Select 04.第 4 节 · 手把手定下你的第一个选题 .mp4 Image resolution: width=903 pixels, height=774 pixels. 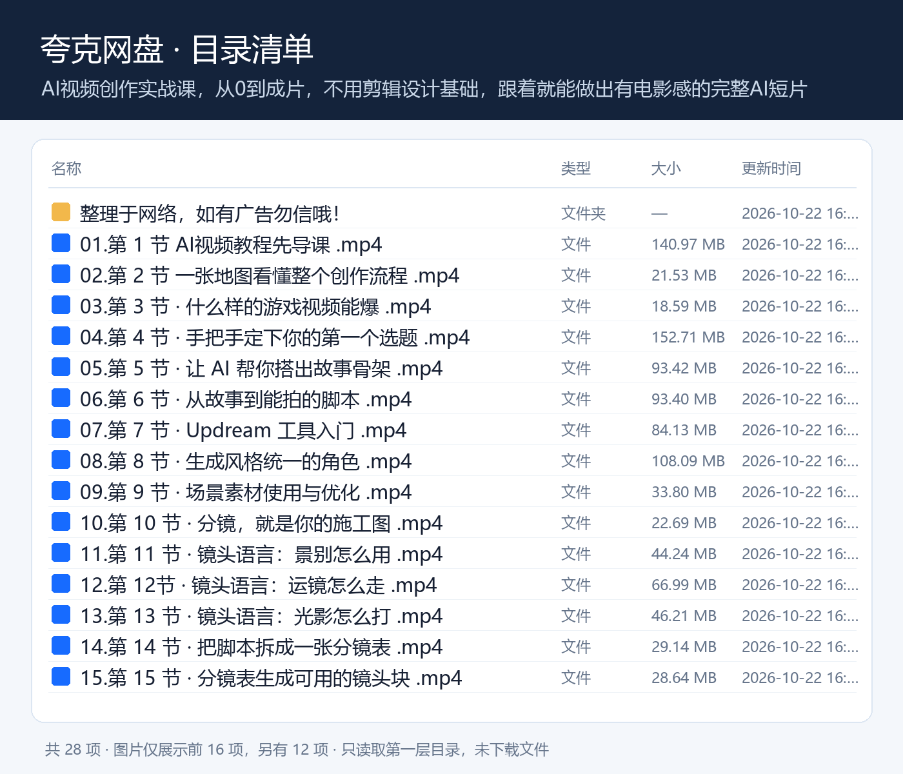pos(275,337)
